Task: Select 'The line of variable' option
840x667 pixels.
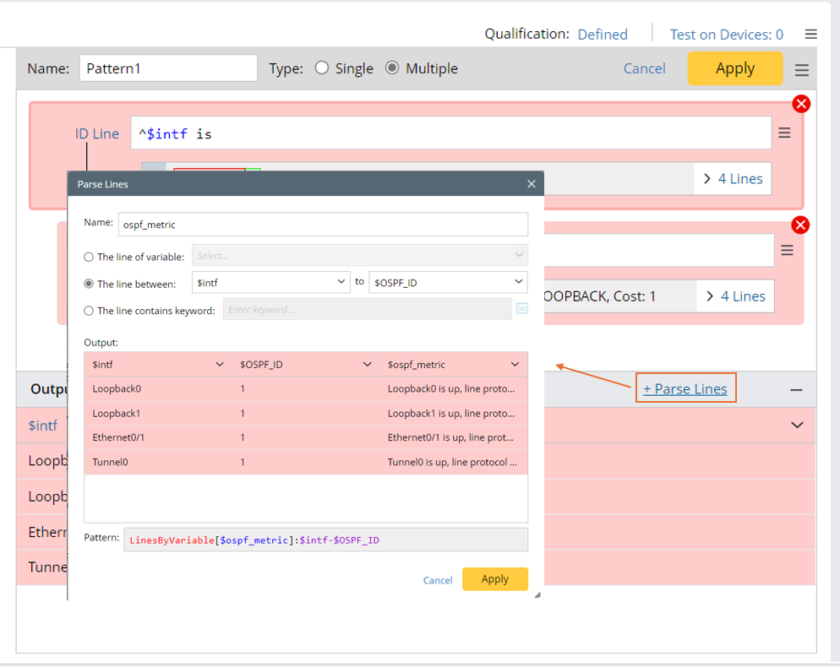Action: click(x=89, y=257)
